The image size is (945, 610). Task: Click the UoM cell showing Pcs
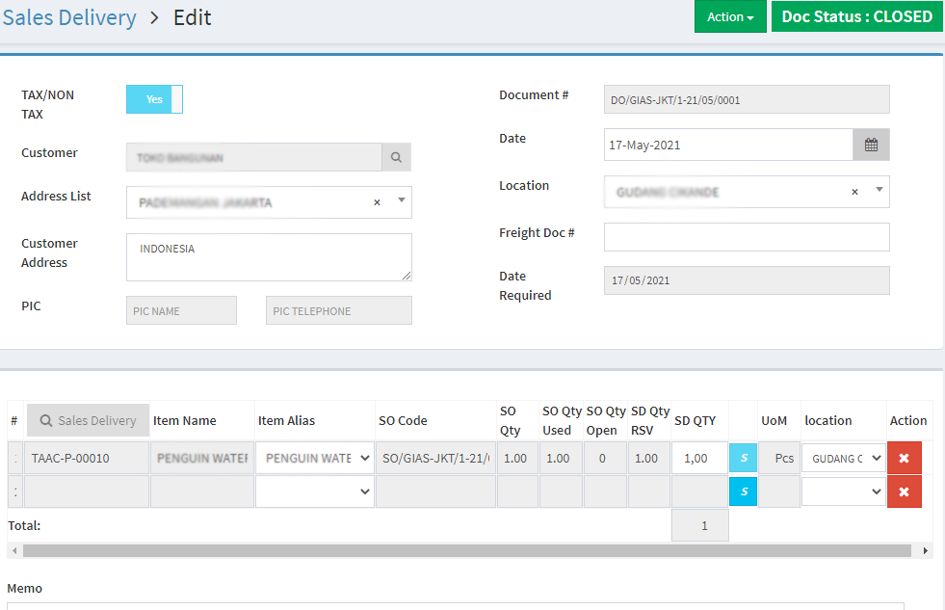tap(779, 458)
